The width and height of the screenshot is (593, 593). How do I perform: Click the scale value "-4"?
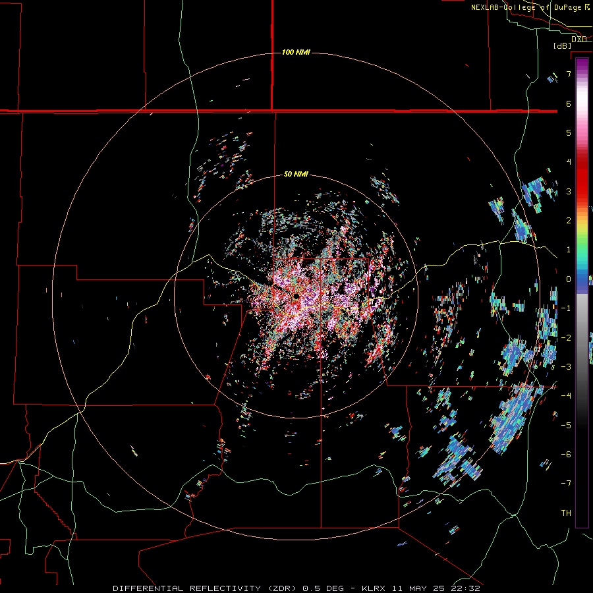[566, 396]
